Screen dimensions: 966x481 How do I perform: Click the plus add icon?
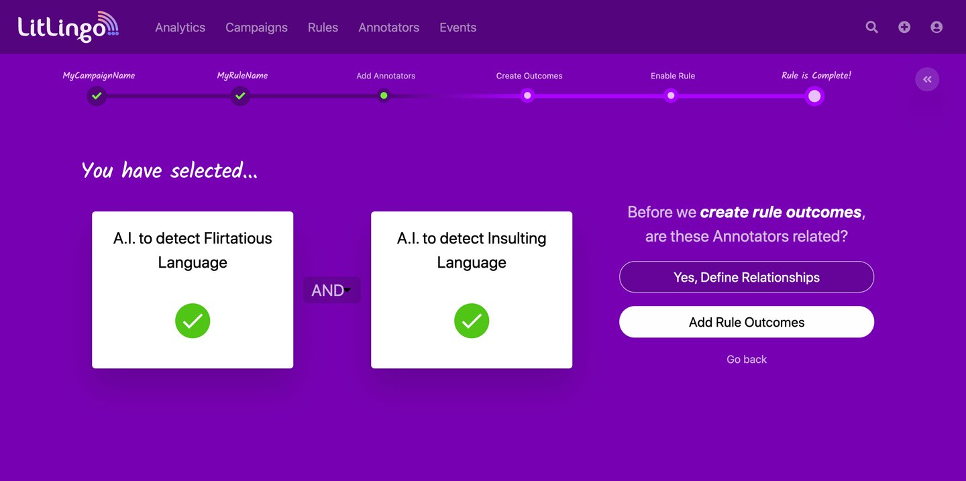[x=904, y=27]
